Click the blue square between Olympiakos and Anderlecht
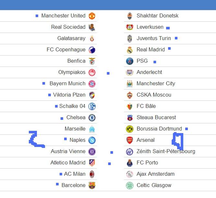The image size is (216, 198). point(108,73)
